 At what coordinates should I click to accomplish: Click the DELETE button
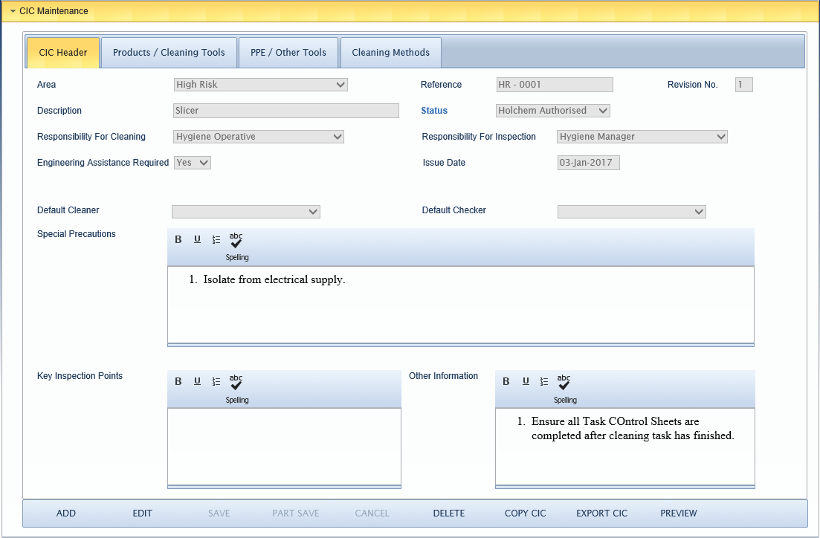[x=449, y=513]
